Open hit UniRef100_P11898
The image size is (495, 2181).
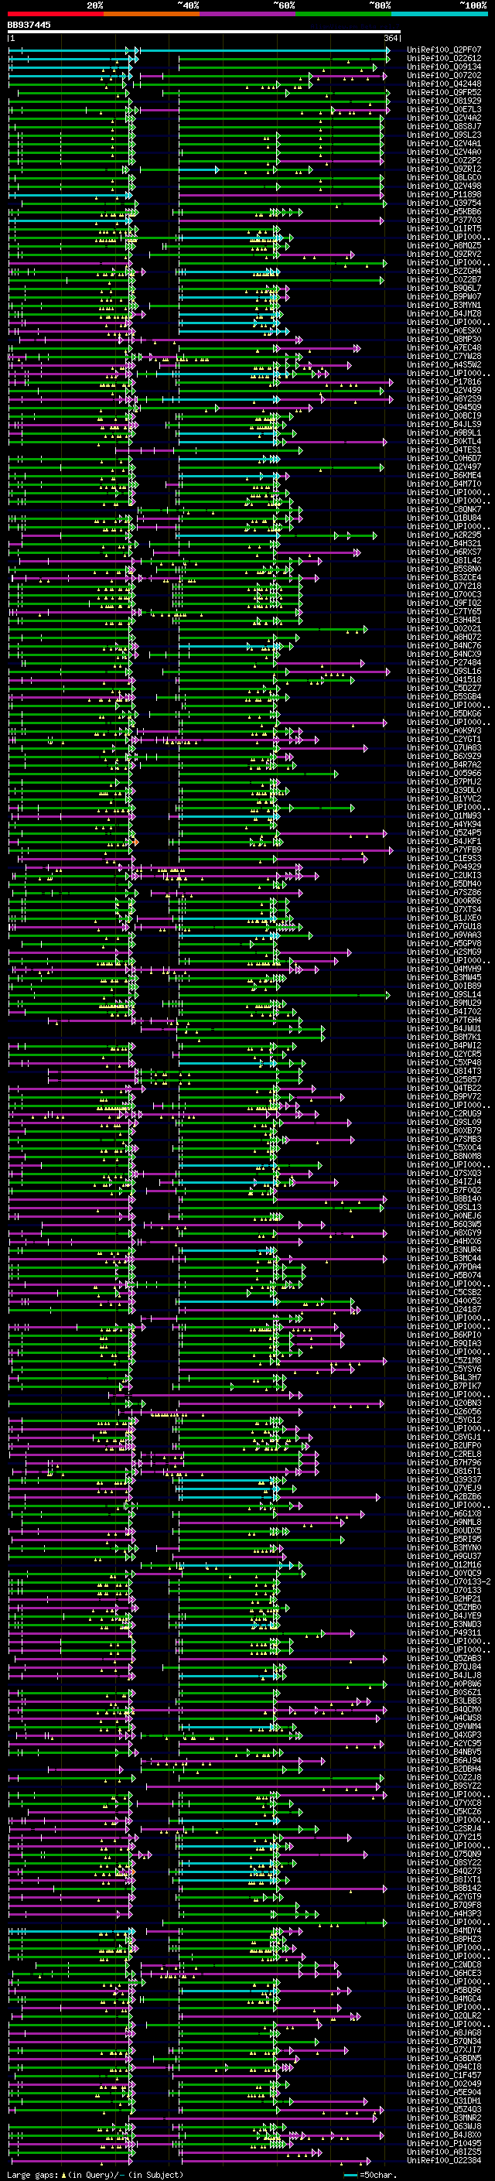coord(444,195)
